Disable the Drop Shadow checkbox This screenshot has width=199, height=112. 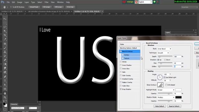(x=121, y=89)
